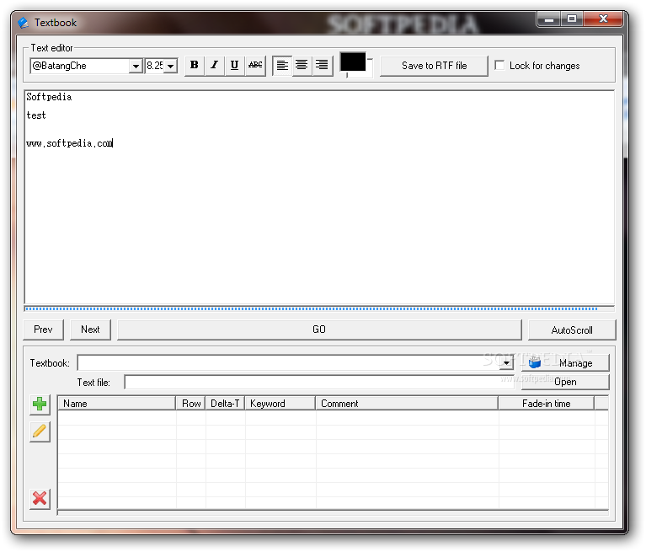Click the Comment column header
The image size is (646, 552).
click(x=407, y=403)
